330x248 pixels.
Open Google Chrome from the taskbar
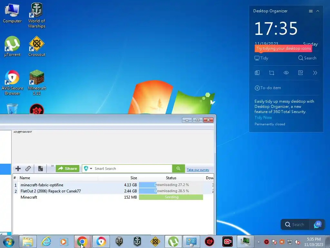tap(82, 242)
